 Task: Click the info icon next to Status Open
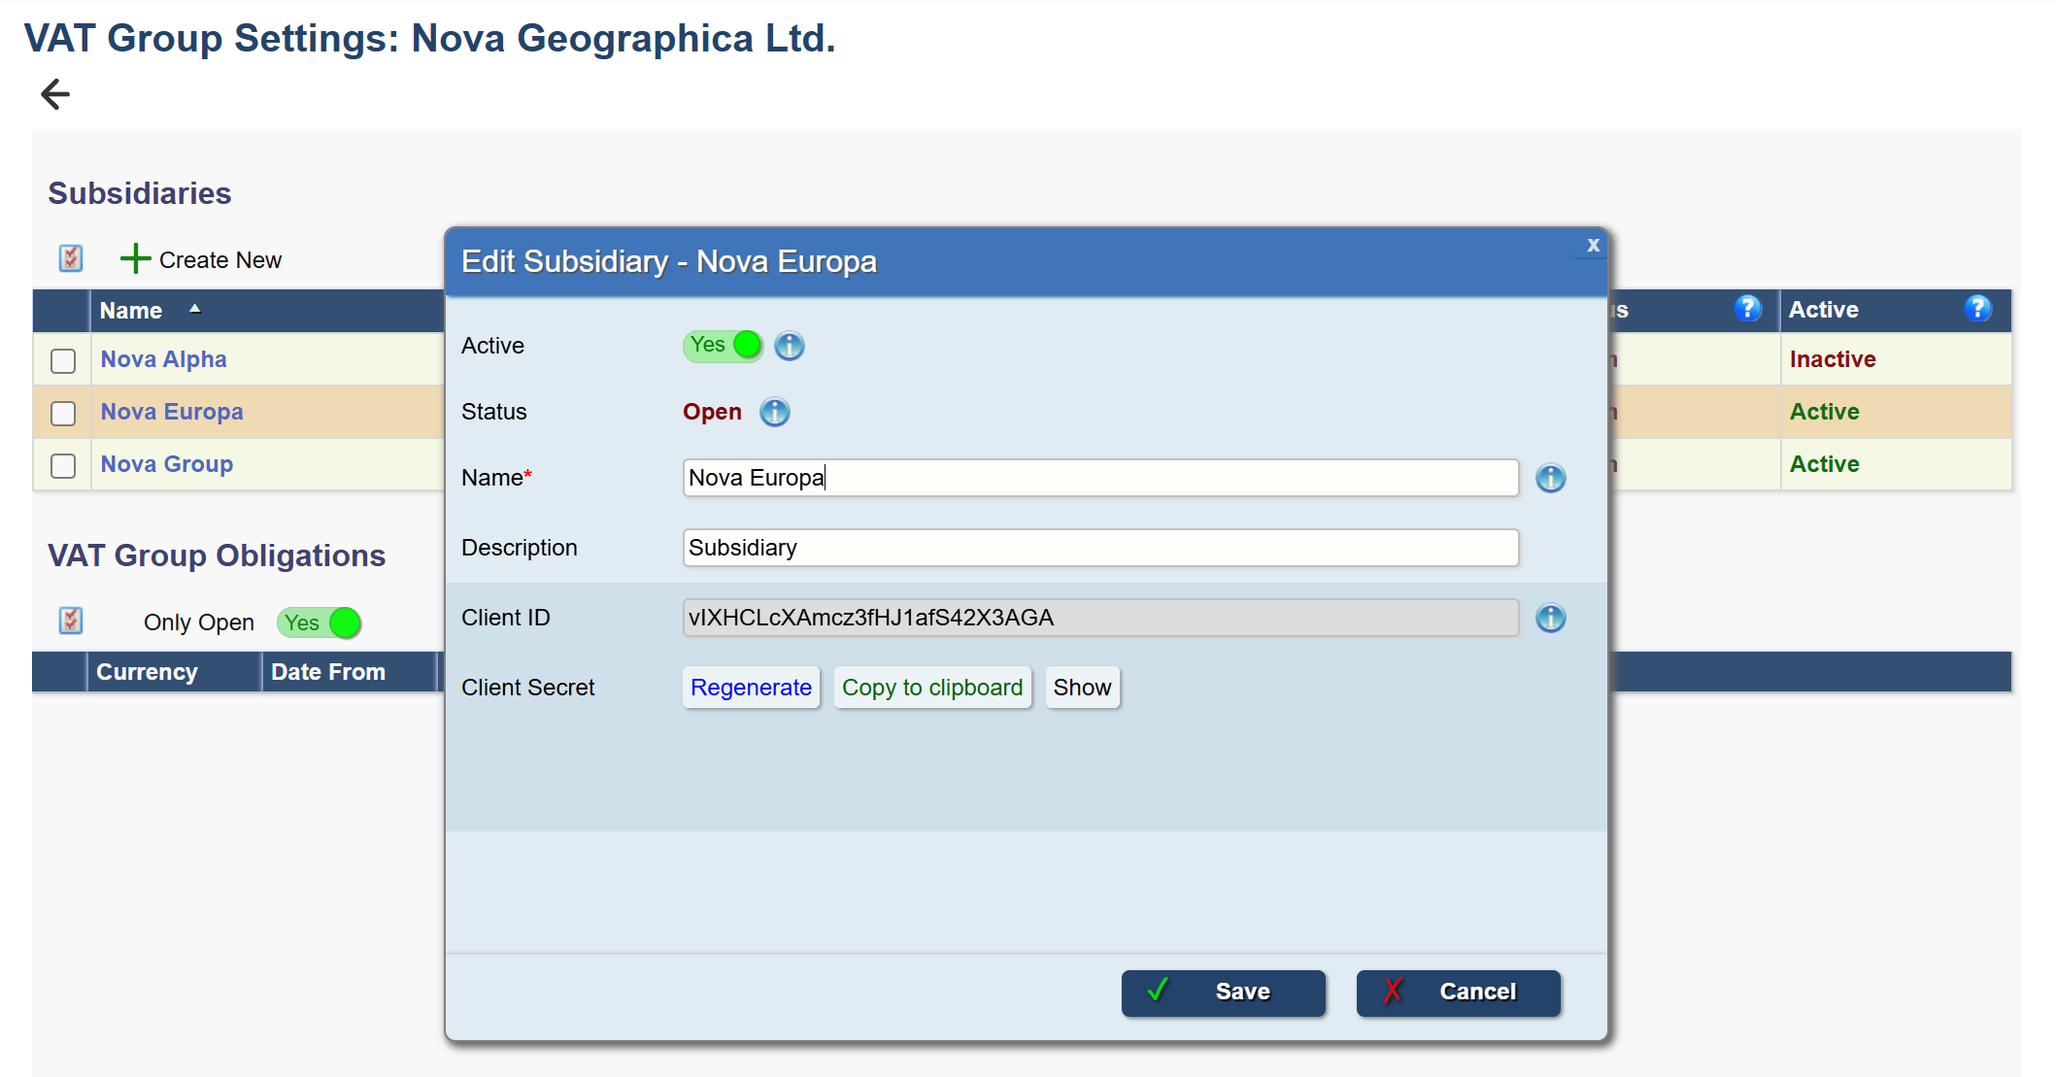774,412
